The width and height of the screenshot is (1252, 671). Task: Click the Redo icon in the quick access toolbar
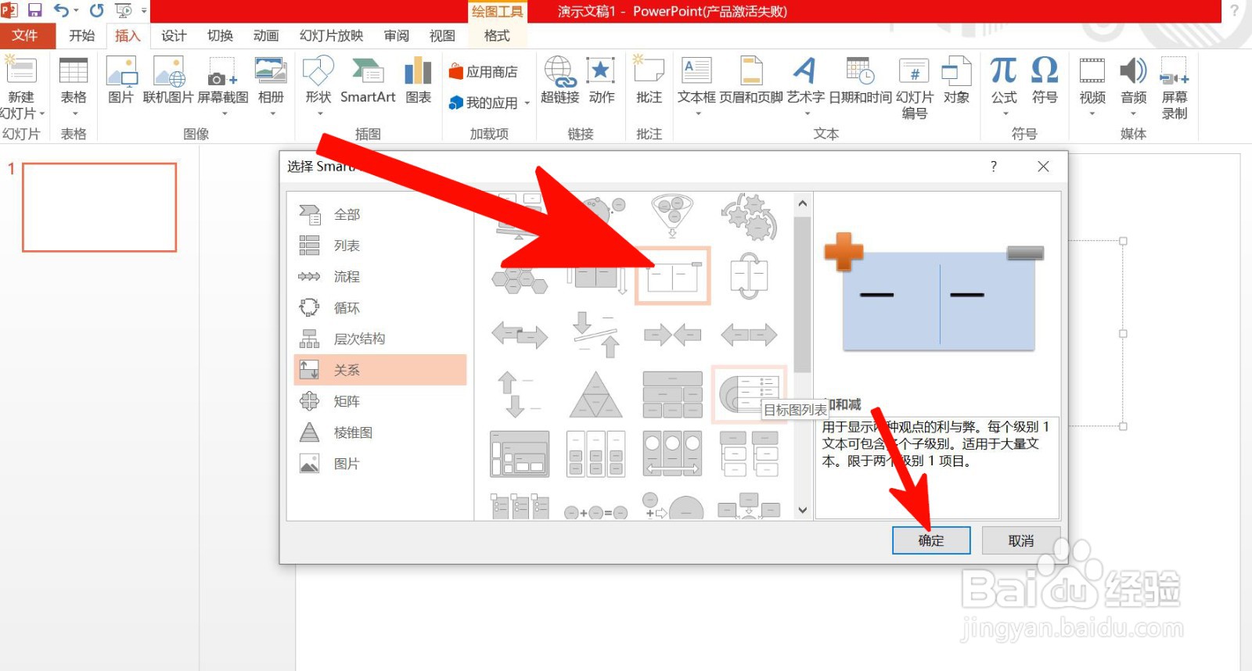click(96, 10)
